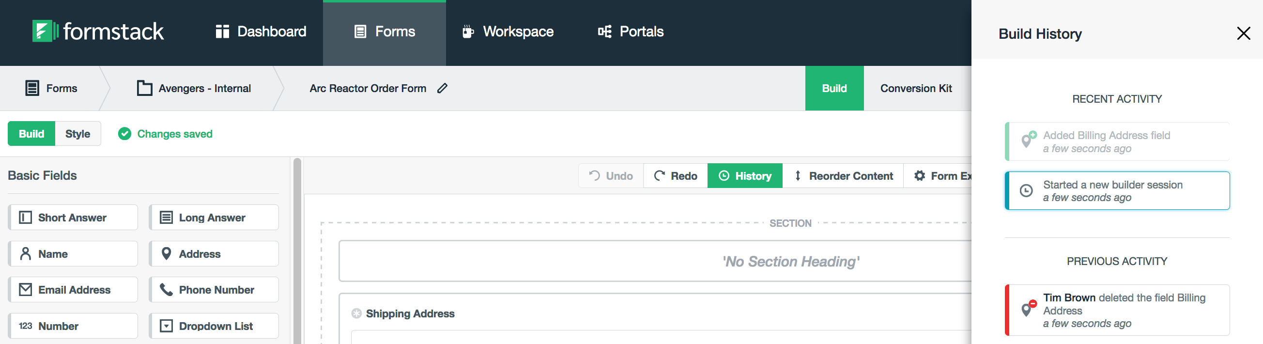Switch to the Conversion Kit tab
Image resolution: width=1263 pixels, height=344 pixels.
915,88
